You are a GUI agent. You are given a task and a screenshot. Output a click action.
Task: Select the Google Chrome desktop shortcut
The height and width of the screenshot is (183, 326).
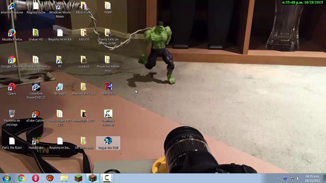(x=12, y=62)
